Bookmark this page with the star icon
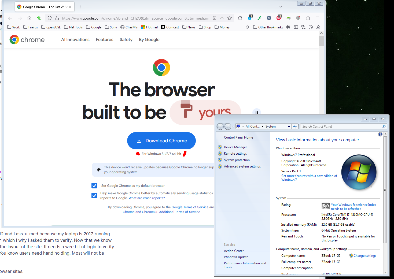 (230, 18)
